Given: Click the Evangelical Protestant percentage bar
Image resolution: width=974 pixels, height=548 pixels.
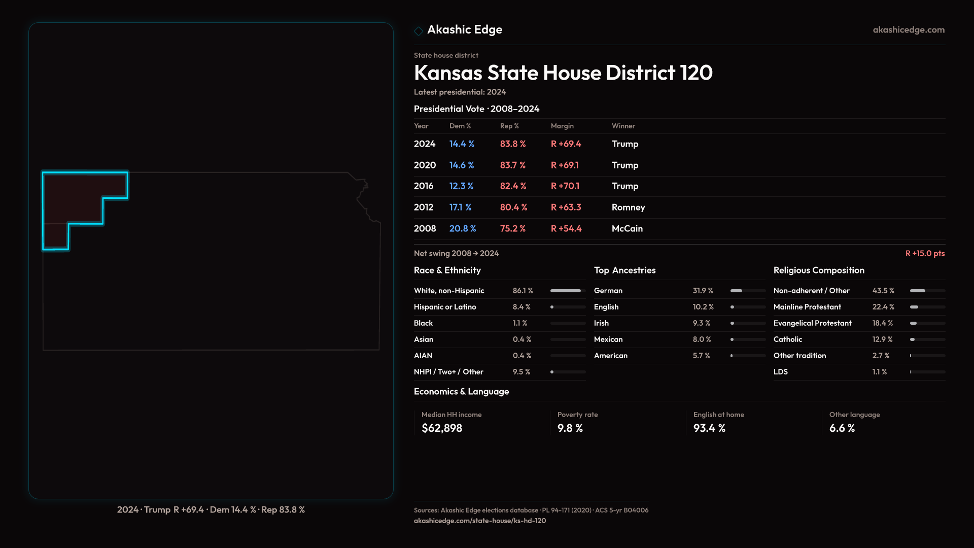Looking at the screenshot, I should click(927, 323).
